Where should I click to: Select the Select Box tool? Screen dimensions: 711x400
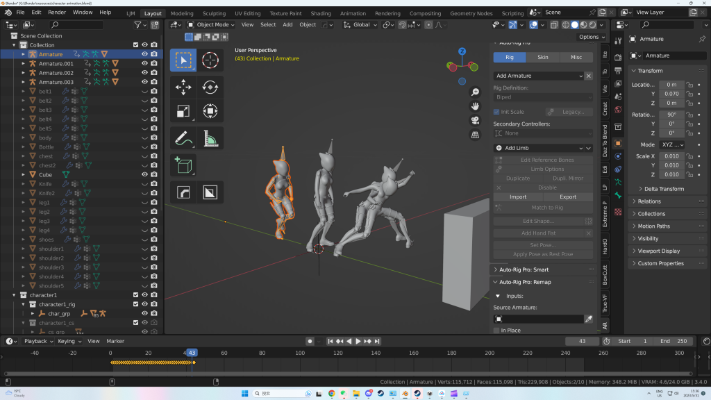click(x=183, y=60)
